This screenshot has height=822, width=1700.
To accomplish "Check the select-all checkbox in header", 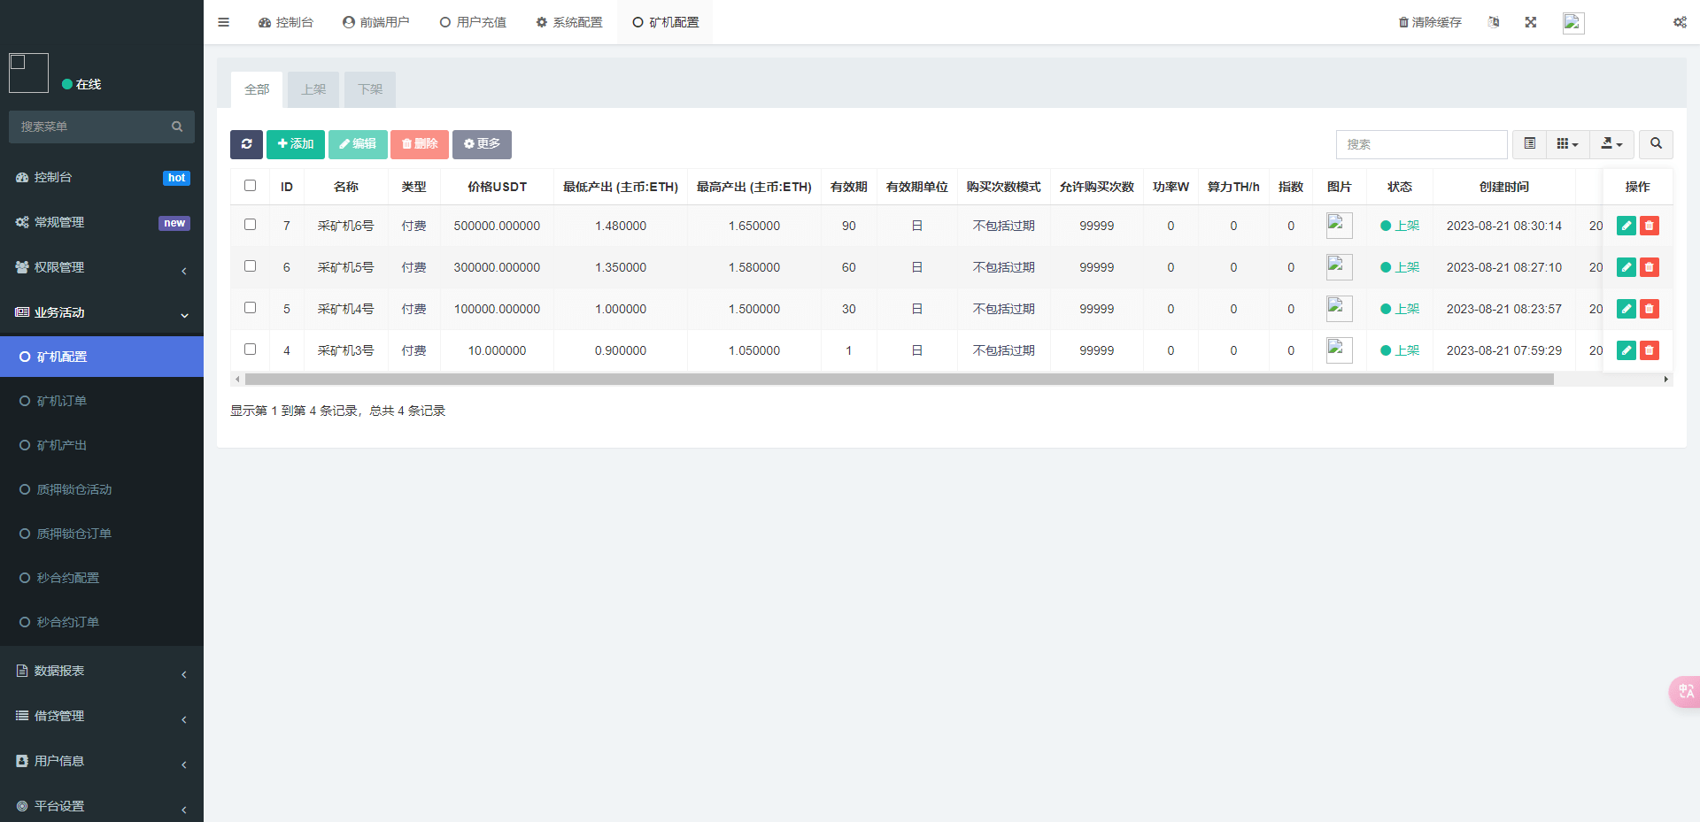I will click(x=250, y=186).
